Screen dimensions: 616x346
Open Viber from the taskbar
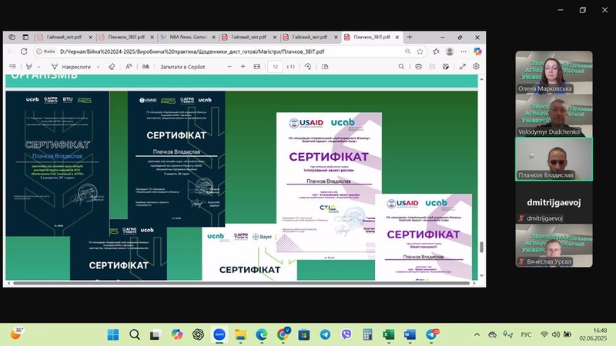tap(346, 334)
